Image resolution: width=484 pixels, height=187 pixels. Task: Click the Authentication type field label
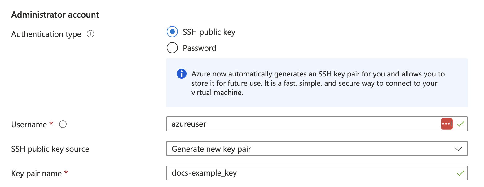coord(46,34)
